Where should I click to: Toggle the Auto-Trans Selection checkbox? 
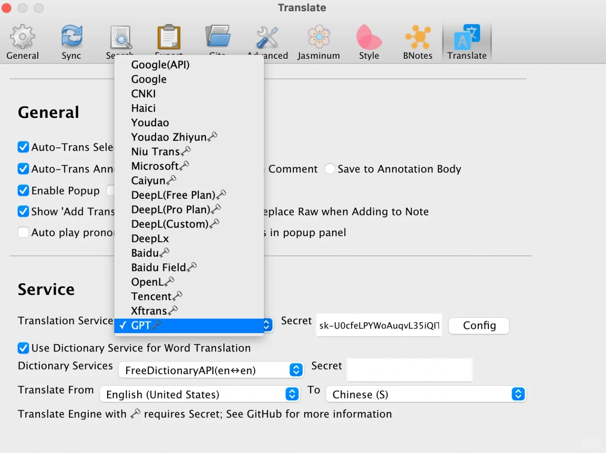pos(24,147)
